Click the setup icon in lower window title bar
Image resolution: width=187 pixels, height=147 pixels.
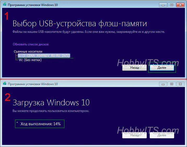[x=4, y=84]
